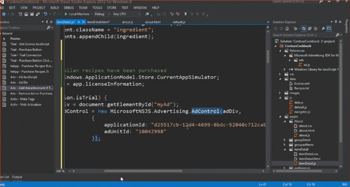350x187 pixels.
Task: Expand the groupDetail folder node
Action: coord(285,140)
